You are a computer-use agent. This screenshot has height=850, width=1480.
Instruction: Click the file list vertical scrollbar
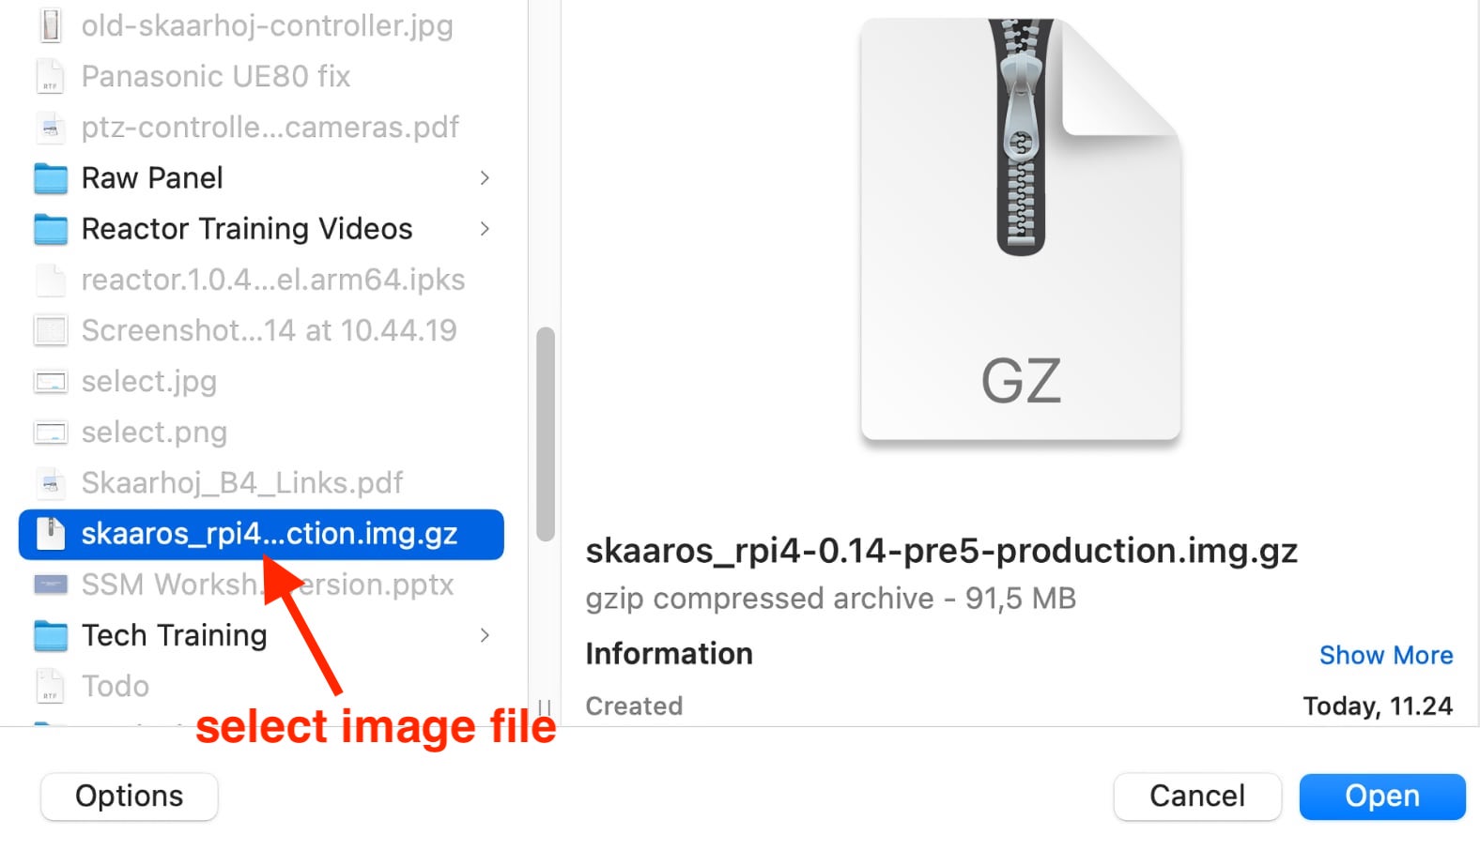(x=546, y=434)
